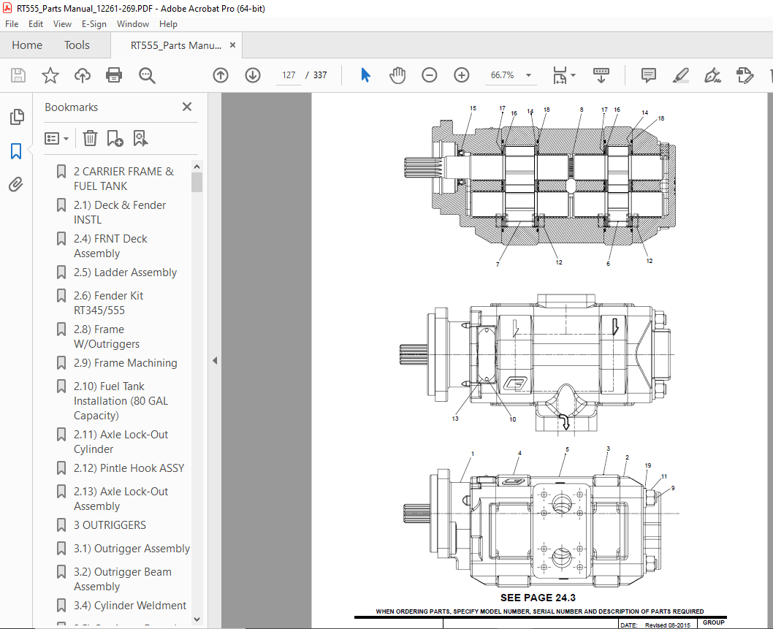Open bookmark 2.1) Deck & Fender INSTL
The image size is (773, 629).
(x=120, y=213)
